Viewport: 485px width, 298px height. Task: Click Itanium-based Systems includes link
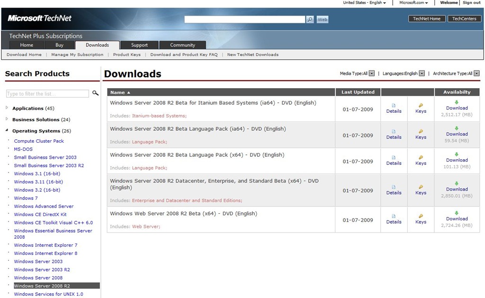click(159, 116)
